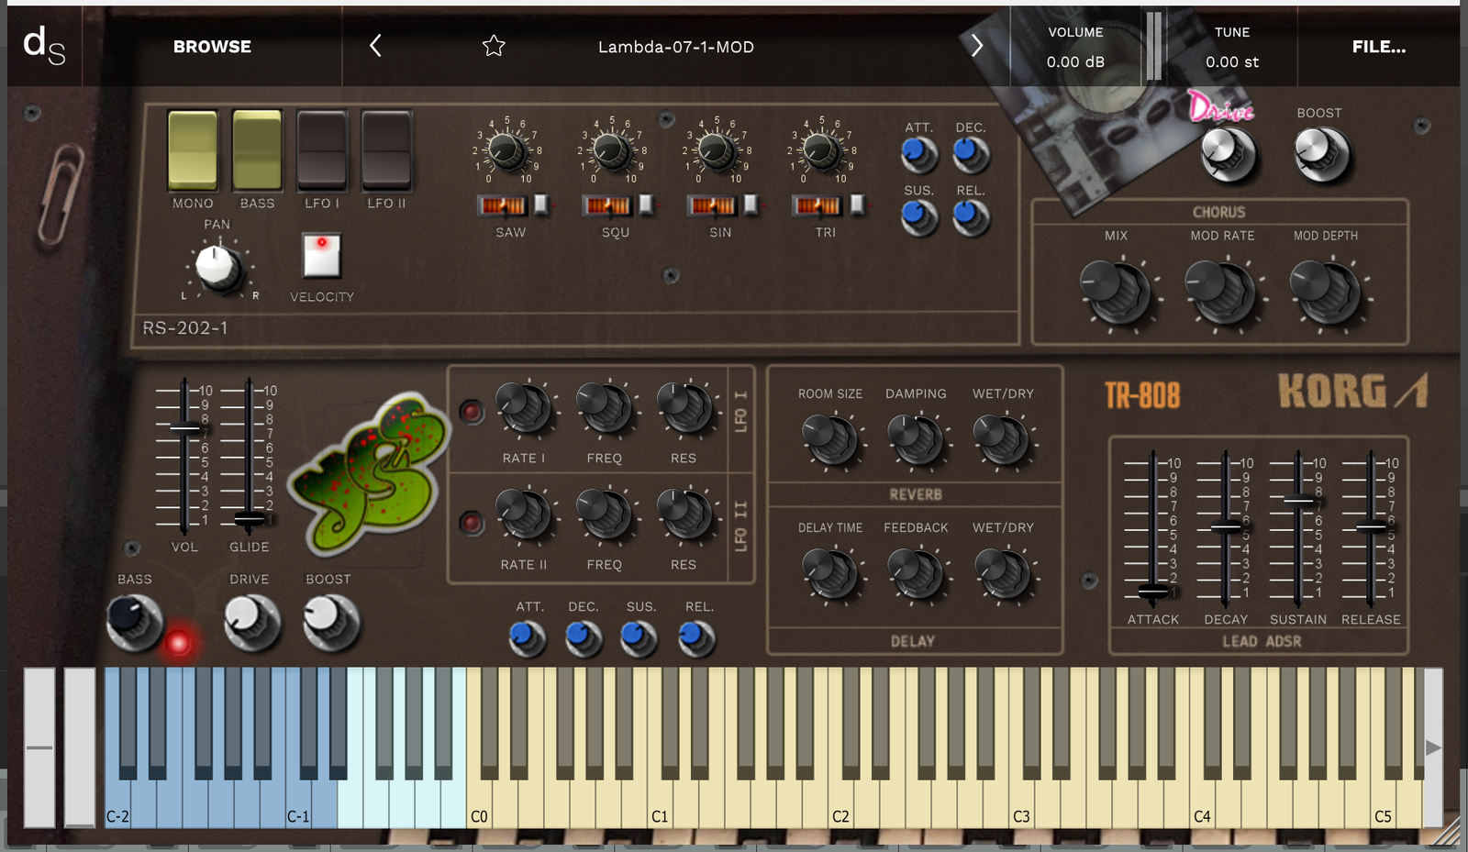Click the Lambda-07-1-MOD preset name

click(x=676, y=47)
